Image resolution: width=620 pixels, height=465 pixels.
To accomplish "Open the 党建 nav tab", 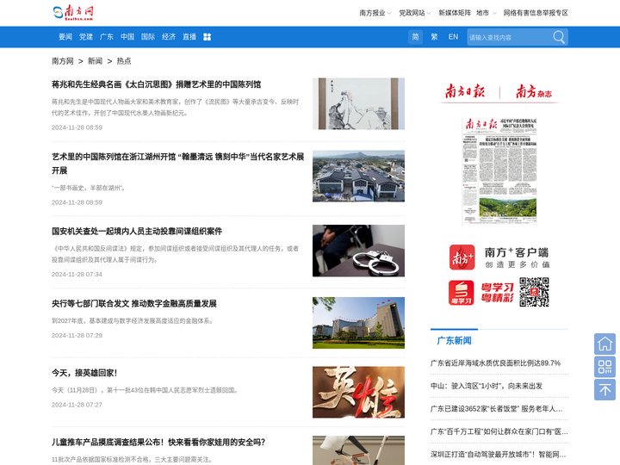I will coord(86,37).
